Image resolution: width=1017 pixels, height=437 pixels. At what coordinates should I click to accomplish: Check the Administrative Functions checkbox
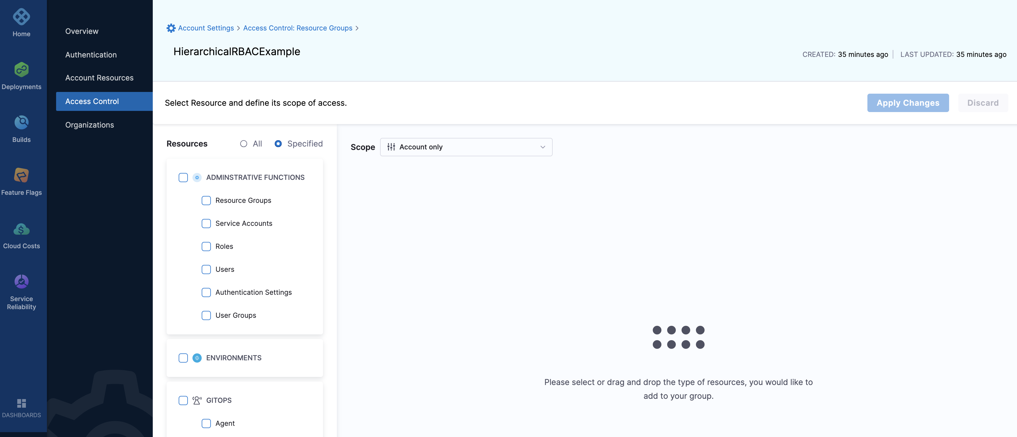[x=183, y=178]
